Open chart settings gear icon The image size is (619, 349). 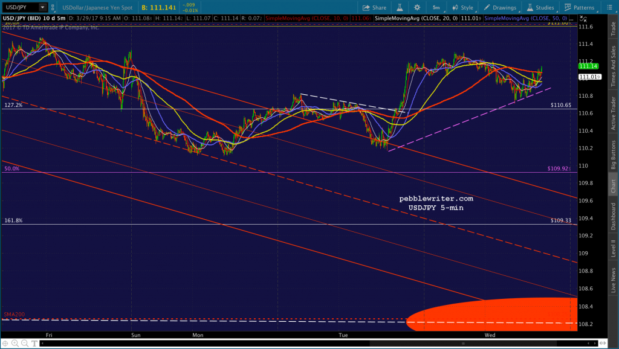click(417, 7)
